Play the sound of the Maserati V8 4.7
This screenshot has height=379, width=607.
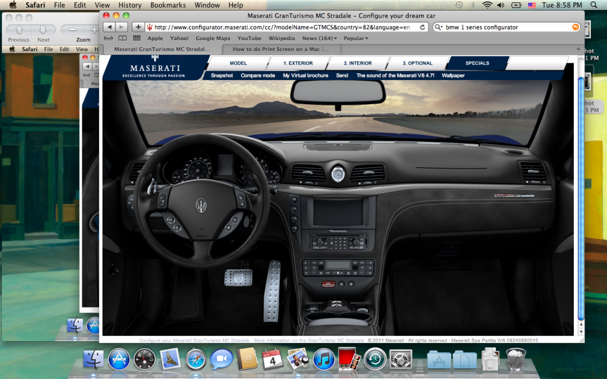tap(395, 75)
